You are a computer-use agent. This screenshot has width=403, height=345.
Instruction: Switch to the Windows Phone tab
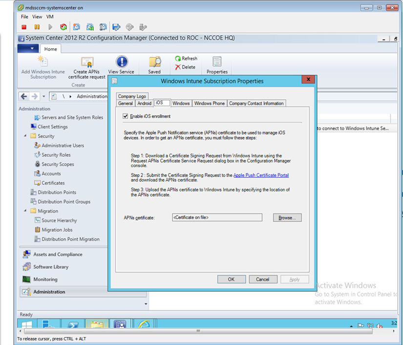pos(210,103)
